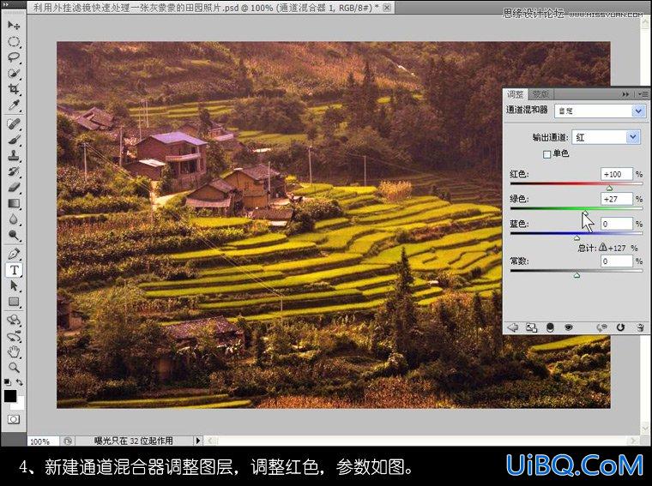Reset adjustment to defaults button
652x486 pixels.
coord(620,327)
